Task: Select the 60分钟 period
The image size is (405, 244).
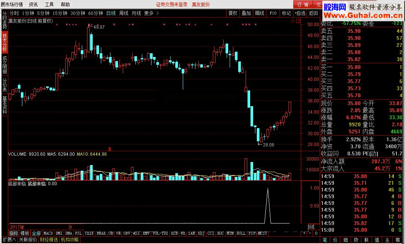Action: [x=96, y=13]
